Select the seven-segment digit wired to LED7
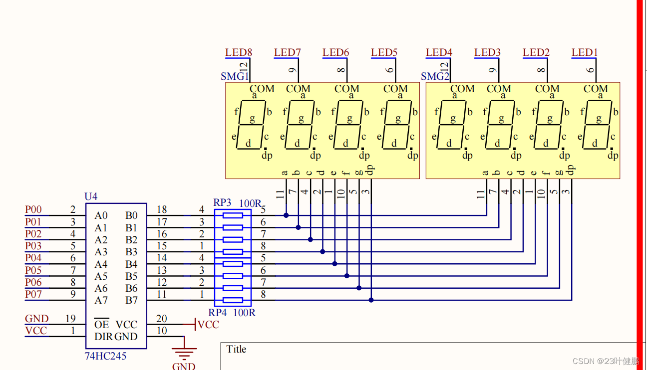The width and height of the screenshot is (647, 370). (301, 124)
